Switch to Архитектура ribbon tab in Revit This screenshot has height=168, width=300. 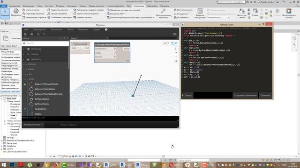click(15, 6)
